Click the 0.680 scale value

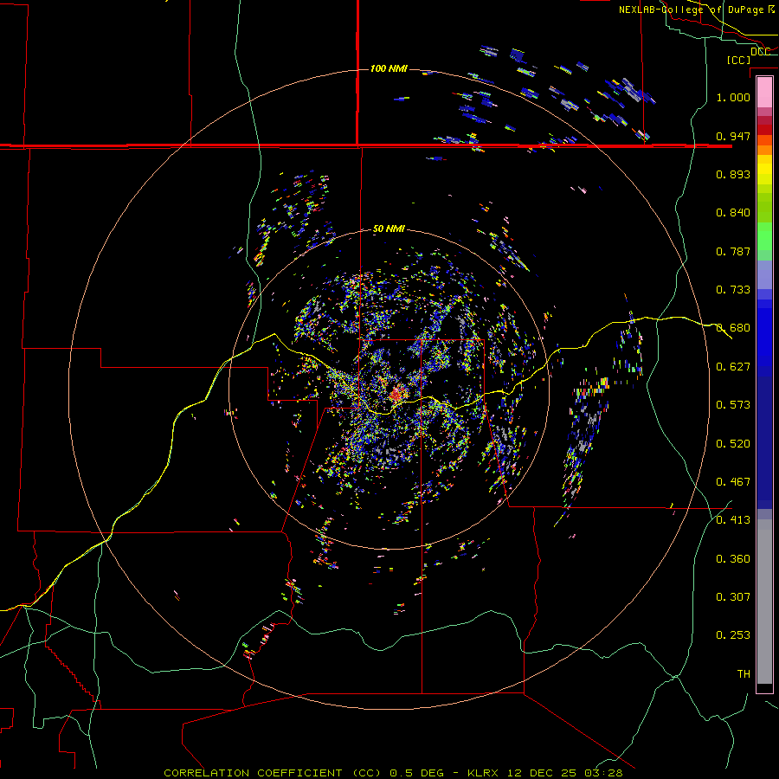point(733,328)
